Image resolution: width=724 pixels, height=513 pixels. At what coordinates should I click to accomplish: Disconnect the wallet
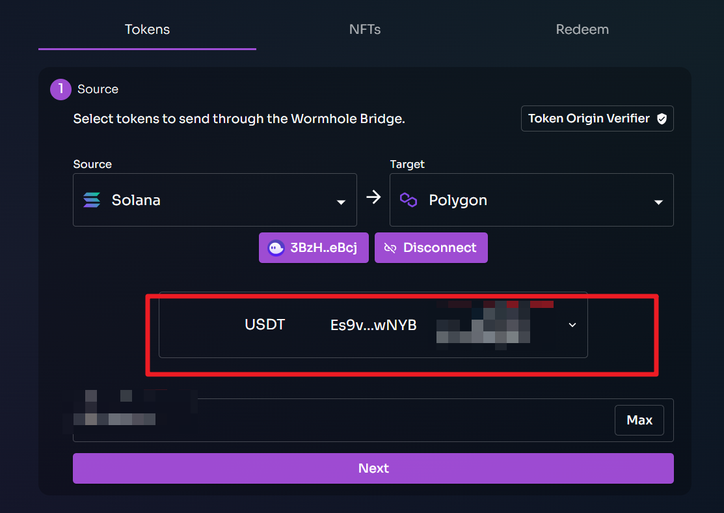(x=431, y=248)
